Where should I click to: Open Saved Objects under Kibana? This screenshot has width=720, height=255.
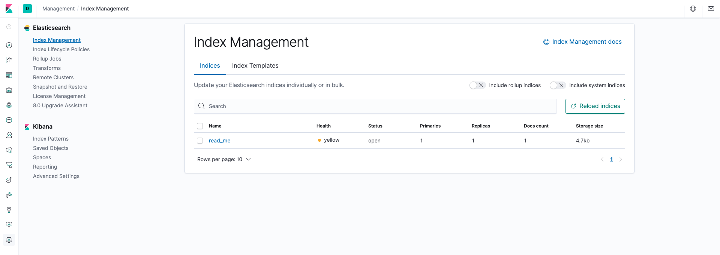[51, 148]
